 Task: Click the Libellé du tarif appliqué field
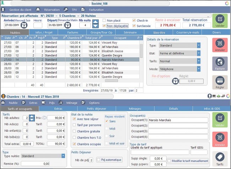[160, 152]
